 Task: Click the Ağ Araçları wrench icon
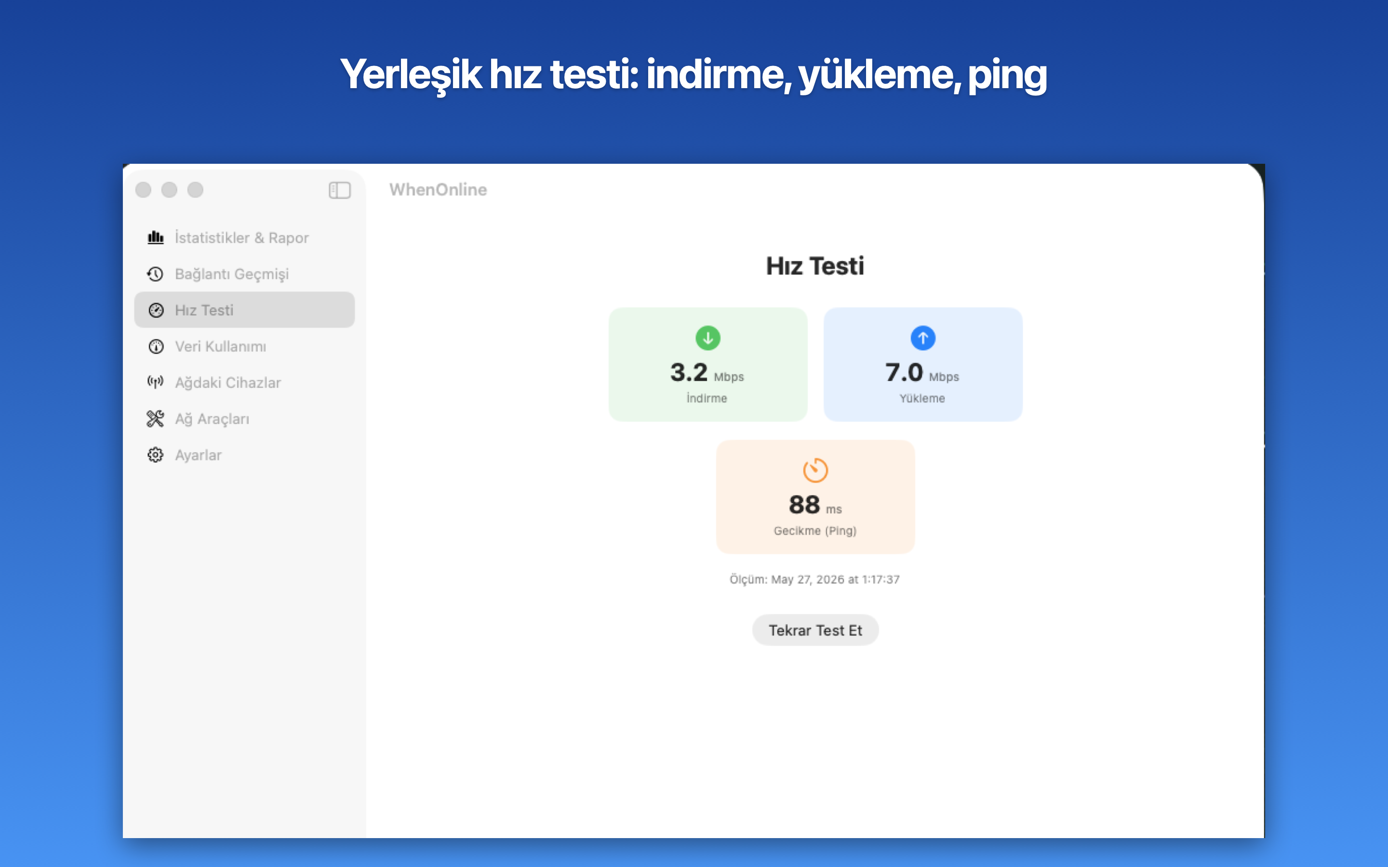click(156, 419)
